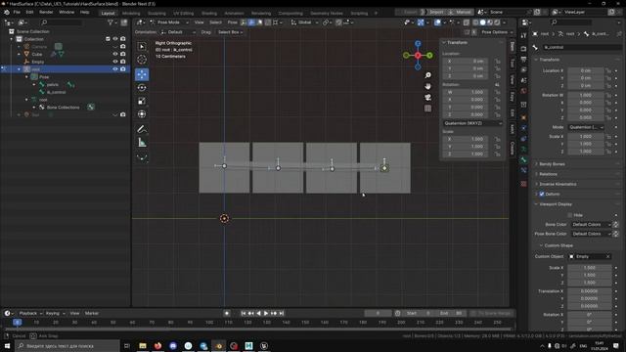This screenshot has height=352, width=626.
Task: Open the Orientation Default dropdown
Action: tap(178, 32)
